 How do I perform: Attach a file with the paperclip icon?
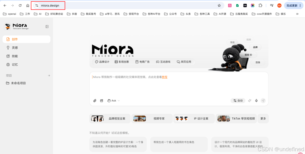(x=95, y=101)
